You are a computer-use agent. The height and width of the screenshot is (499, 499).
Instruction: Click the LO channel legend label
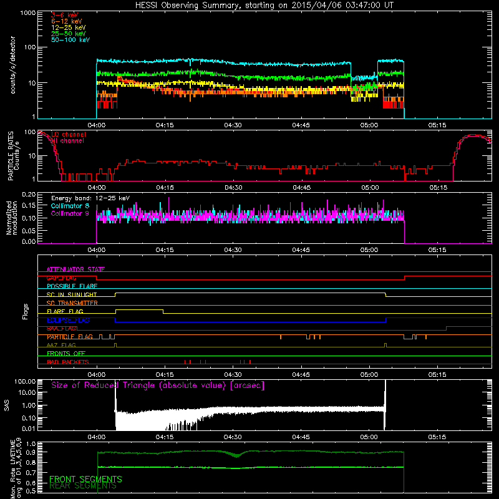pyautogui.click(x=69, y=134)
